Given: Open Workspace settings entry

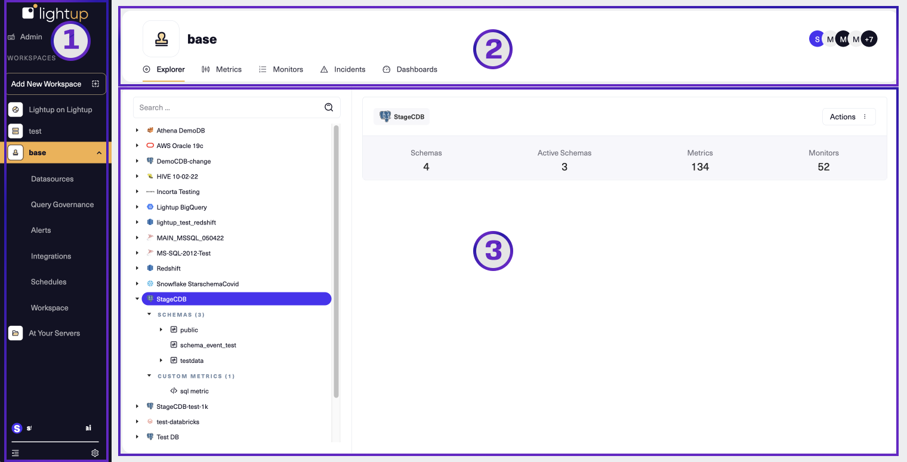Looking at the screenshot, I should tap(50, 308).
